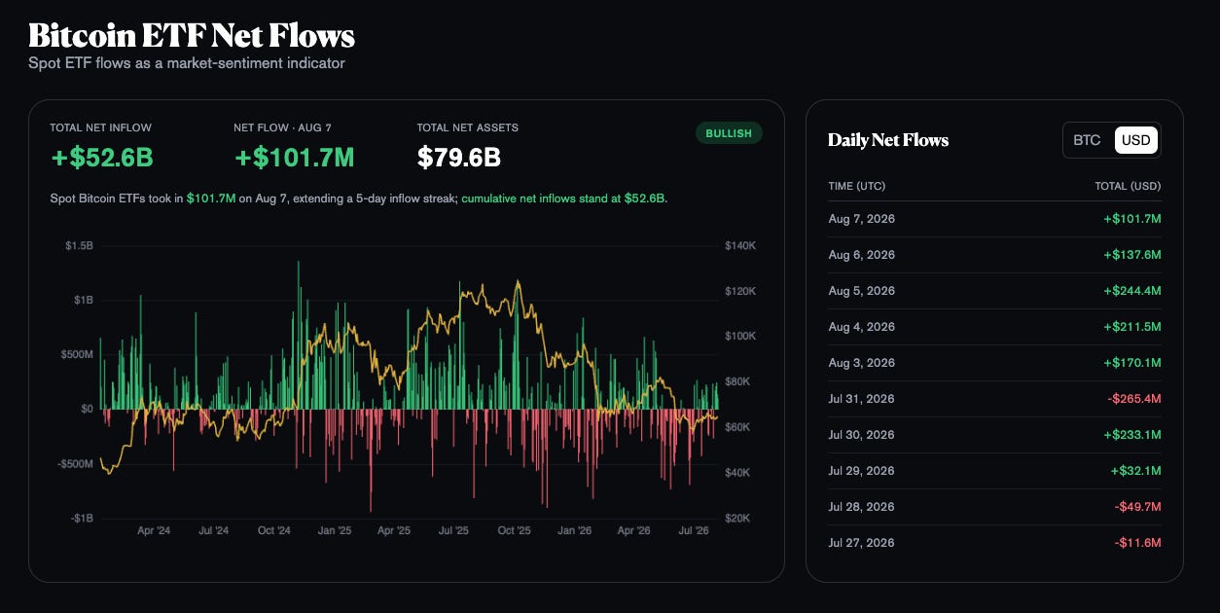
Task: Click the Jul '26 x-axis label
Action: [693, 531]
